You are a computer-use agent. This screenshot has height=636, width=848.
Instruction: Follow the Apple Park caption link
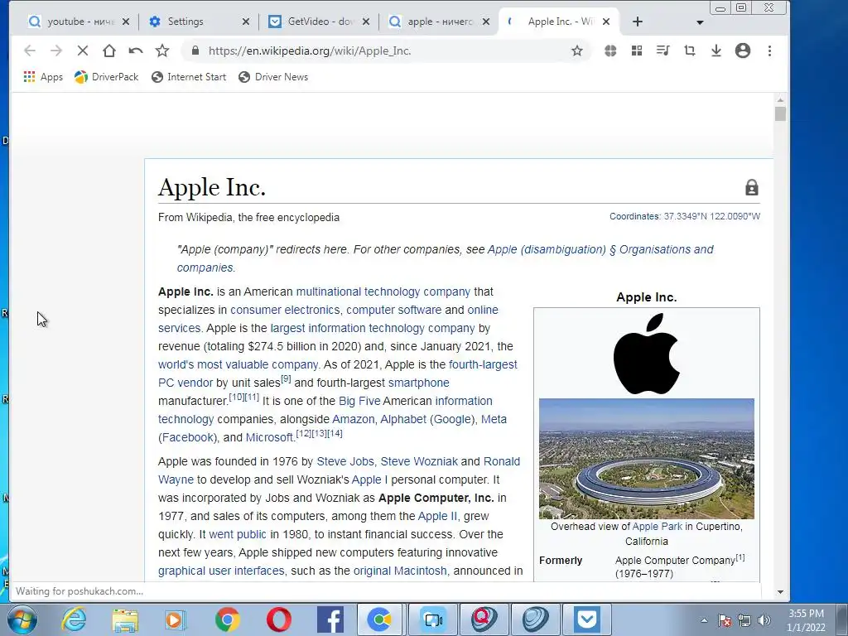point(657,526)
